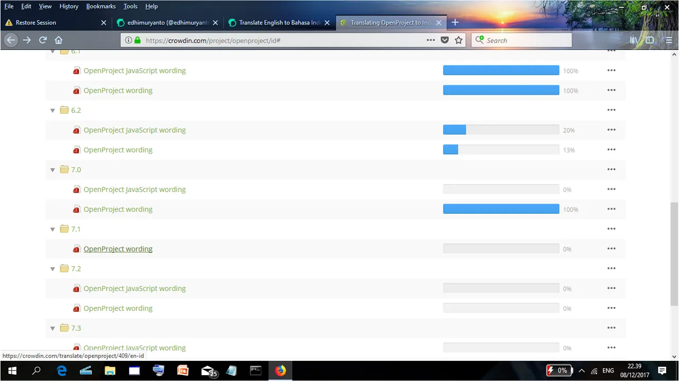Click the 7.2 folder icon
679x381 pixels.
[64, 269]
